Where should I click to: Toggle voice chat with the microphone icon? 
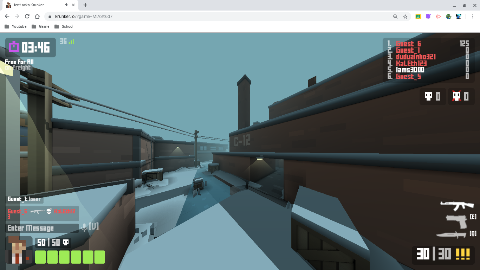[83, 227]
